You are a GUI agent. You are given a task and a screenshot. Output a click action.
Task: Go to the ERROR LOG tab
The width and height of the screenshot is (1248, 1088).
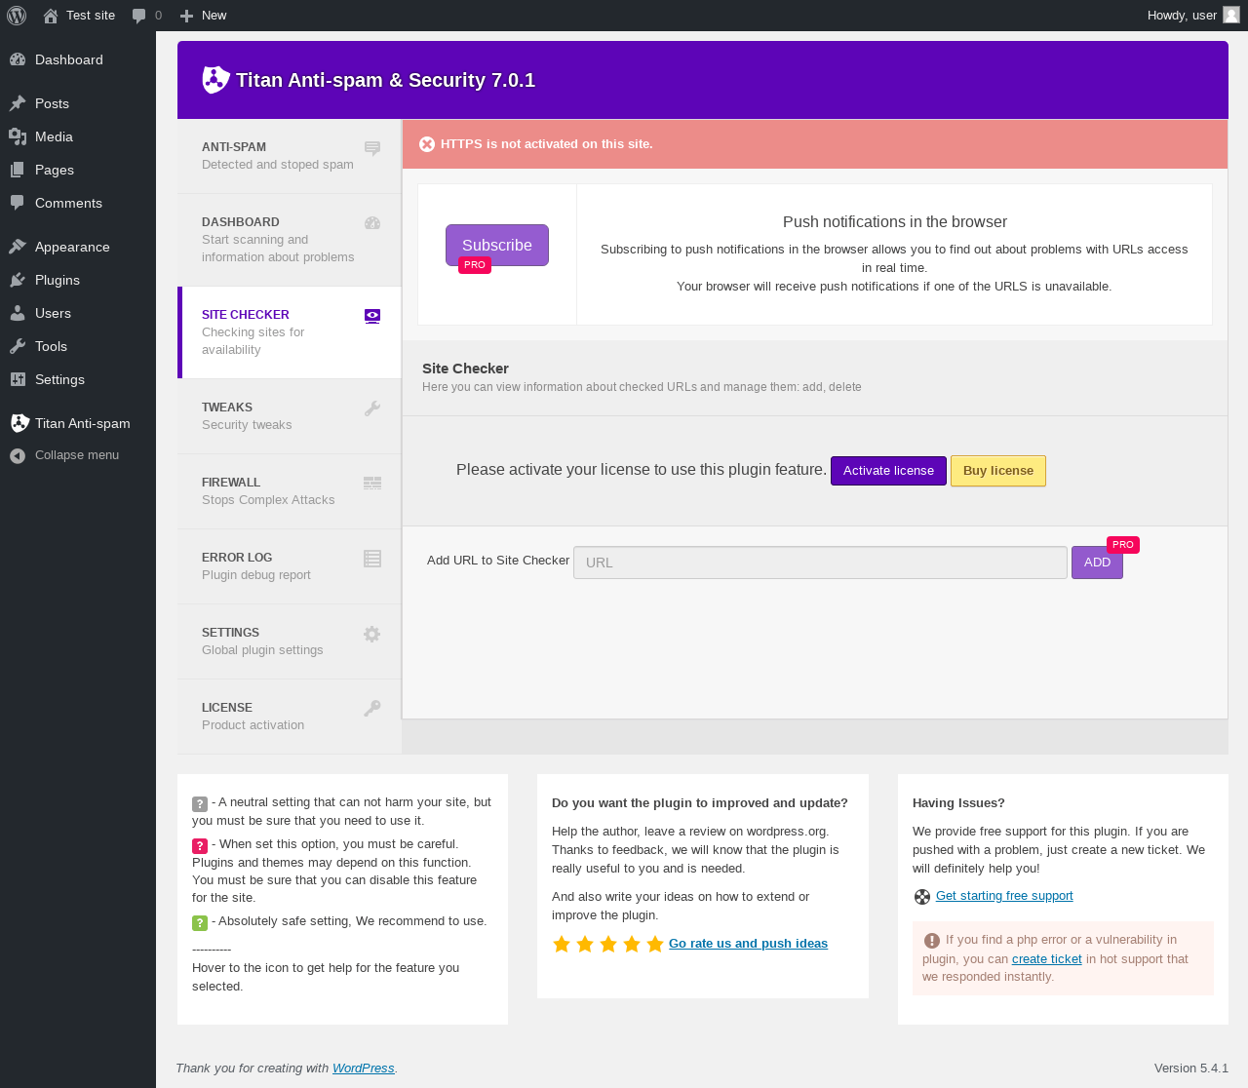(x=290, y=566)
